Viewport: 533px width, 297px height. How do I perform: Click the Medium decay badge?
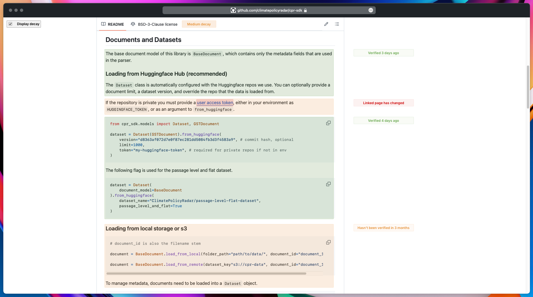click(199, 24)
